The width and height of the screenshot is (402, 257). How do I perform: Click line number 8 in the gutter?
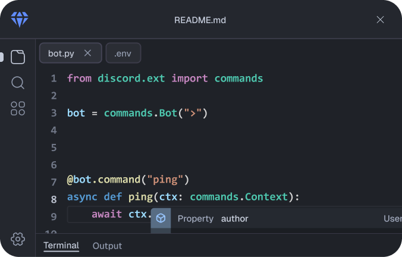pos(54,199)
